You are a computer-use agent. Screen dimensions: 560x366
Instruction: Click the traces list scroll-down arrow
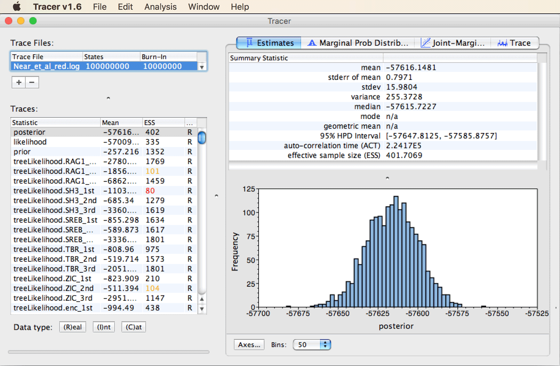pos(202,309)
